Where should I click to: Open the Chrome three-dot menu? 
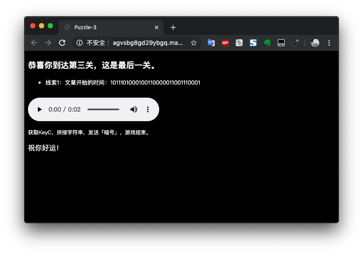[329, 43]
